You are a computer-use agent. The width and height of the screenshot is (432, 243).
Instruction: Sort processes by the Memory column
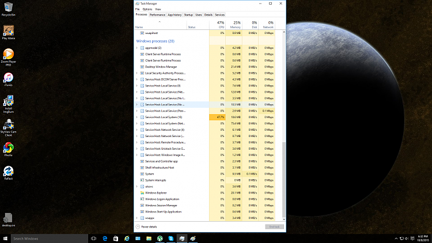tap(234, 25)
